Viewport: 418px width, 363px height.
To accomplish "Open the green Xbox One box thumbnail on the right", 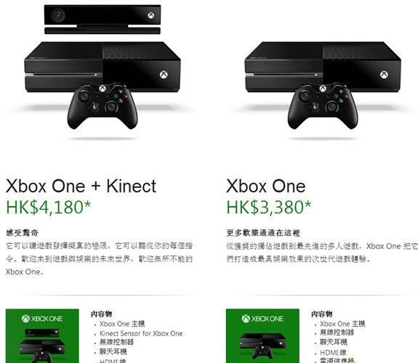I will (262, 336).
